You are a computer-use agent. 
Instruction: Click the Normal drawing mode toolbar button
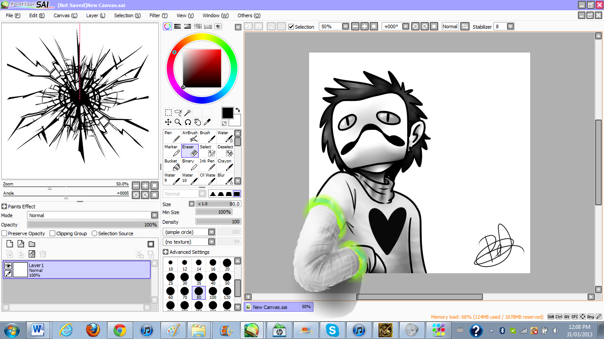[450, 26]
